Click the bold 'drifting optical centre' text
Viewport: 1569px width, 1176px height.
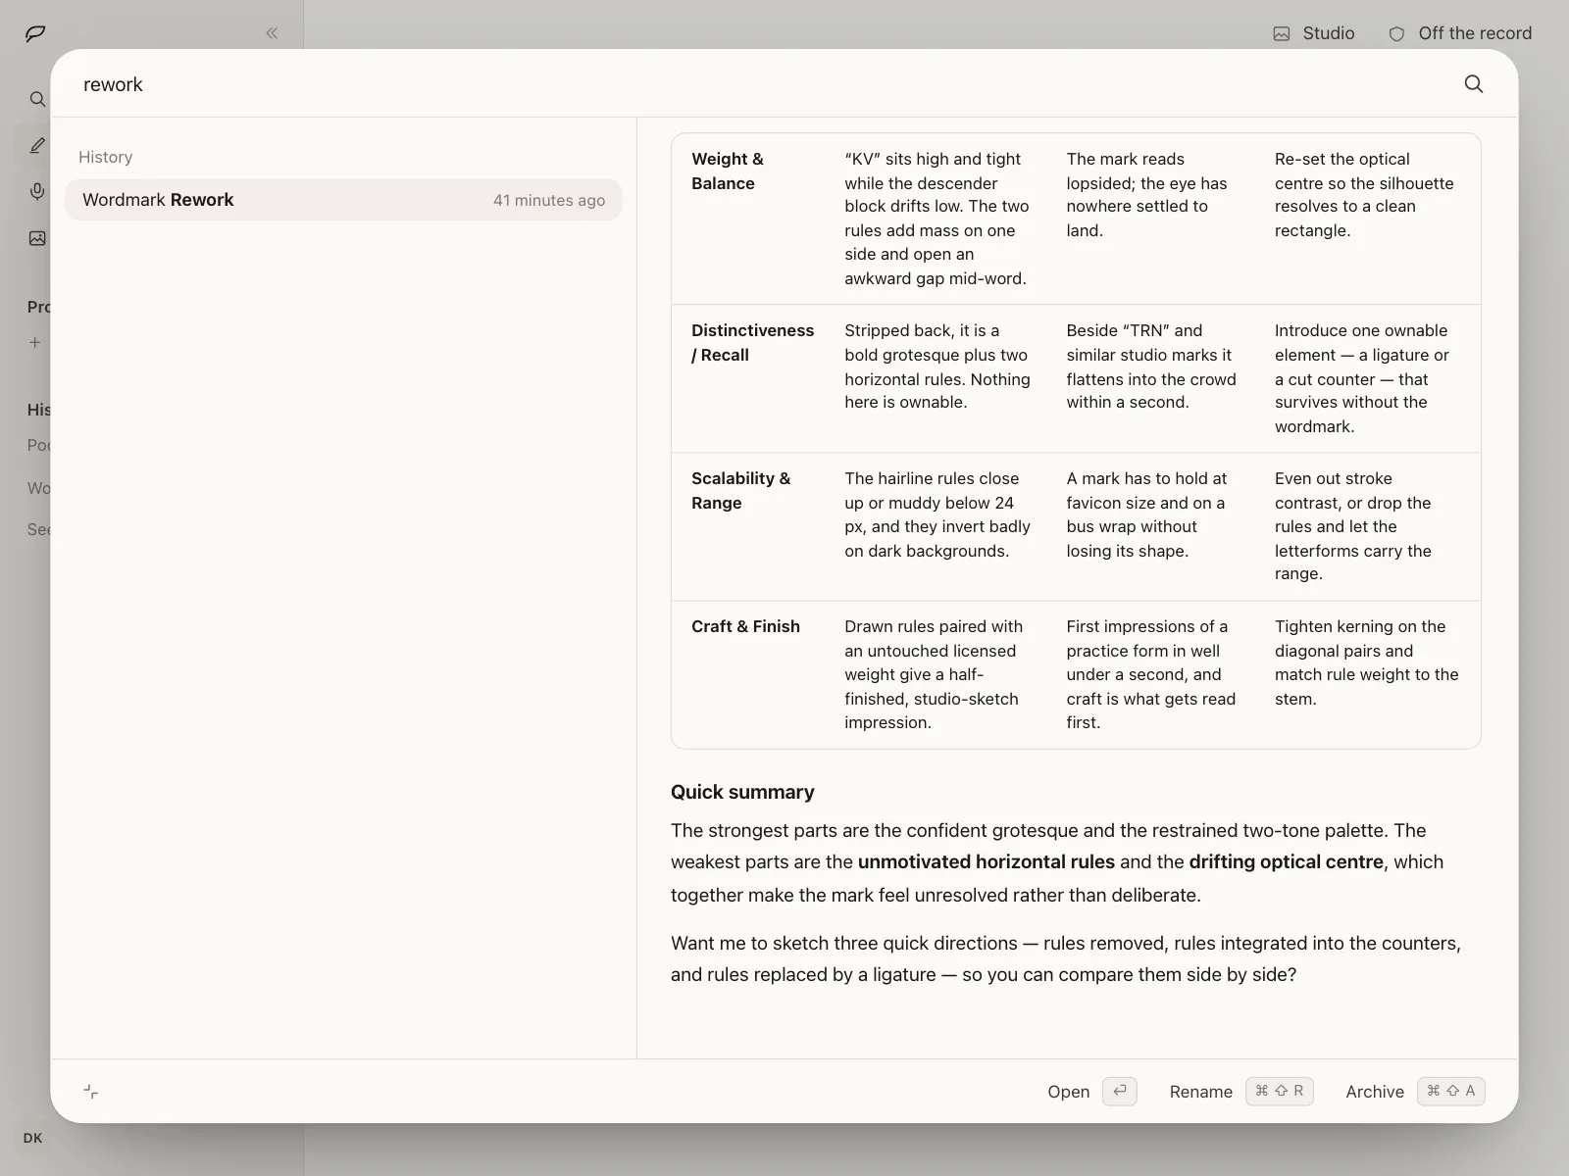(1287, 862)
